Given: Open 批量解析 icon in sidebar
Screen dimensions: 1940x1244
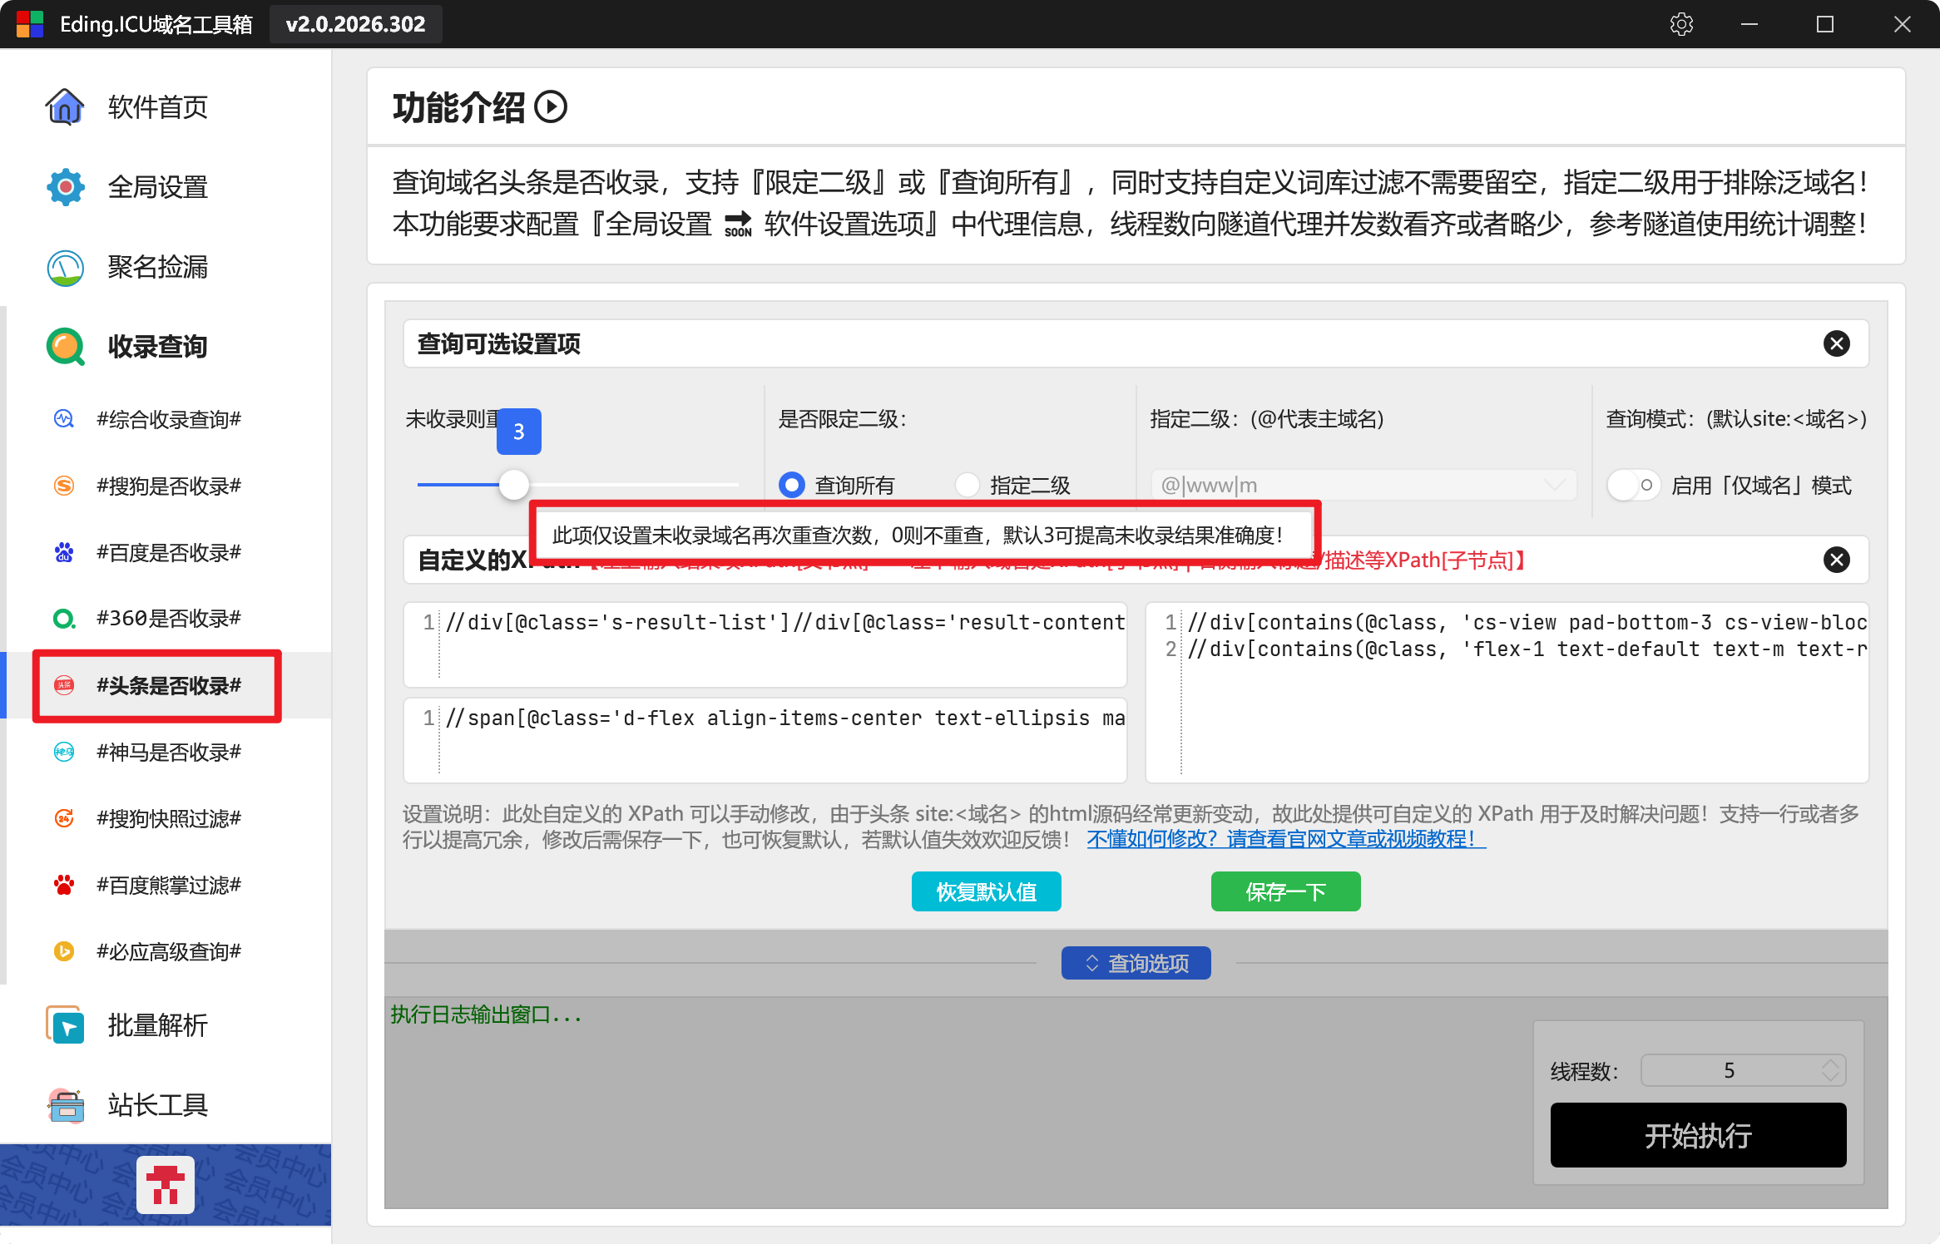Looking at the screenshot, I should 65,1025.
